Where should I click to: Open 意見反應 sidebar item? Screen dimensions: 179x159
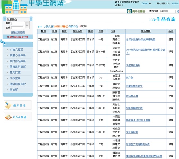point(15,73)
